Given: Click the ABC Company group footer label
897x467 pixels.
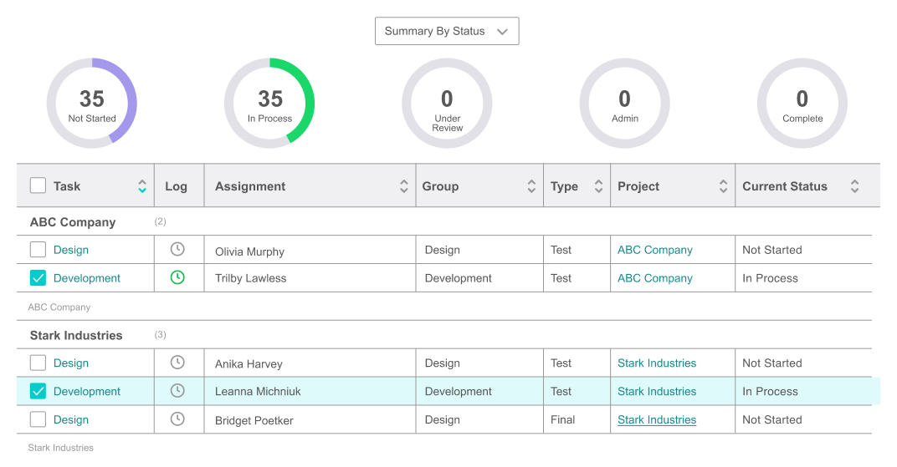Looking at the screenshot, I should (59, 307).
